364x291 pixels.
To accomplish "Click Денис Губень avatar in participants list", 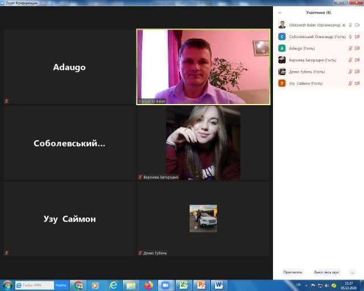I will (282, 72).
